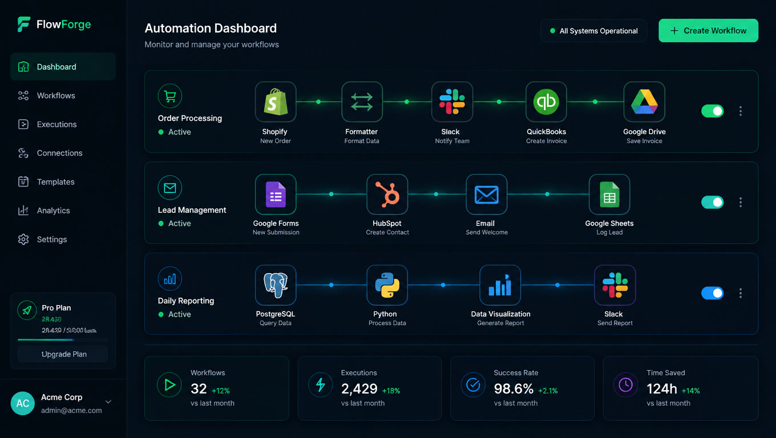Click the Executions lightning bolt icon
This screenshot has width=776, height=438.
pyautogui.click(x=320, y=385)
